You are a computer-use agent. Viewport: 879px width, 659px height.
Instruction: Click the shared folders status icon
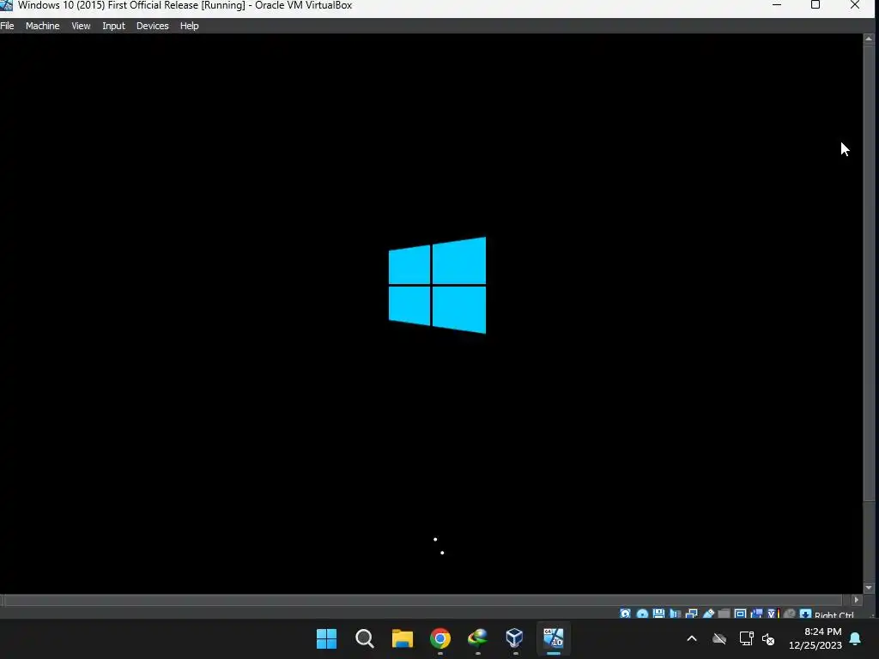coord(724,614)
